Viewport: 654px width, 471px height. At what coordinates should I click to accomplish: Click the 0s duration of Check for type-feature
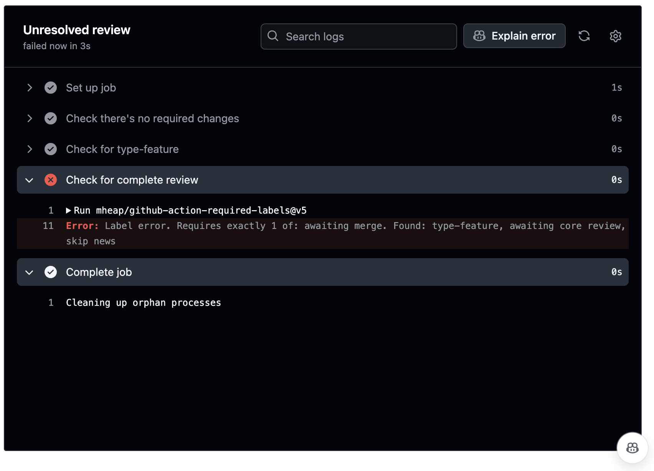click(x=617, y=149)
